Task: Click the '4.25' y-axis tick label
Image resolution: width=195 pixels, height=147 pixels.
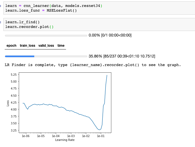Action: [14, 103]
